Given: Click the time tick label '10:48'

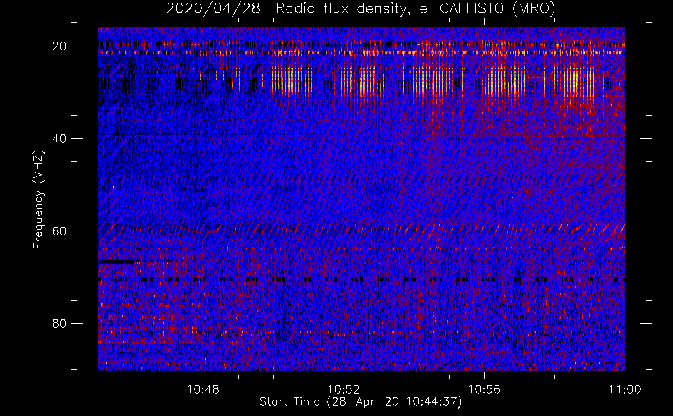Looking at the screenshot, I should [x=203, y=390].
